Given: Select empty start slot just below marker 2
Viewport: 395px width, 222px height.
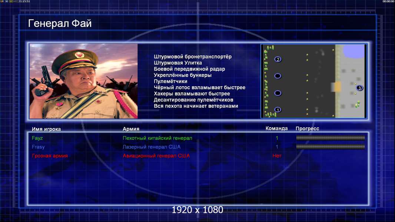Looking at the screenshot, I should (278, 76).
